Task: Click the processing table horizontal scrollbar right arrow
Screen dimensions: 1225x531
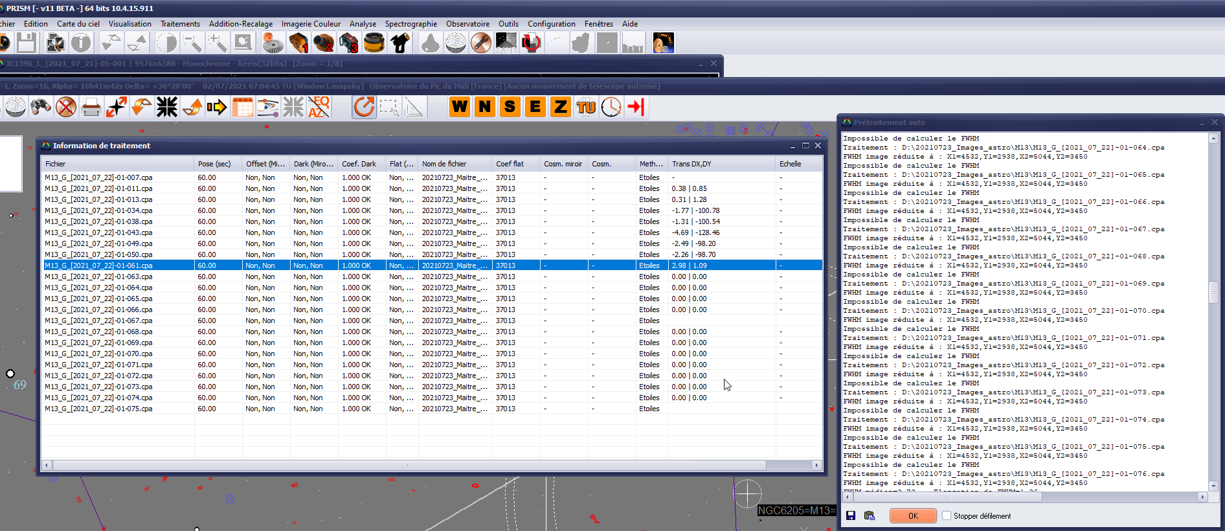Action: click(x=816, y=465)
